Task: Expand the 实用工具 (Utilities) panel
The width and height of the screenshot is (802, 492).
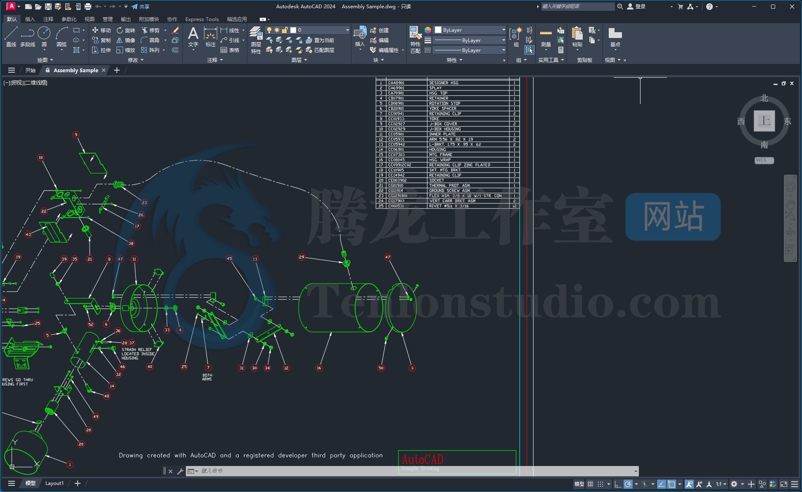Action: [x=551, y=60]
